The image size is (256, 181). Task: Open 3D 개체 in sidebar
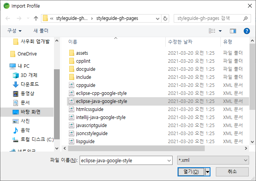[25, 75]
